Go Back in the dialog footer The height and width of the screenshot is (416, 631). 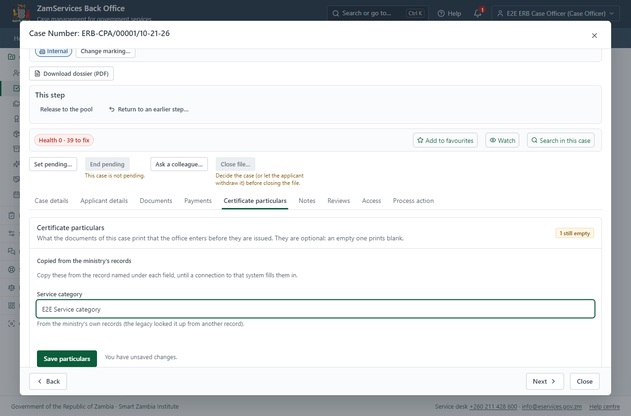coord(48,381)
